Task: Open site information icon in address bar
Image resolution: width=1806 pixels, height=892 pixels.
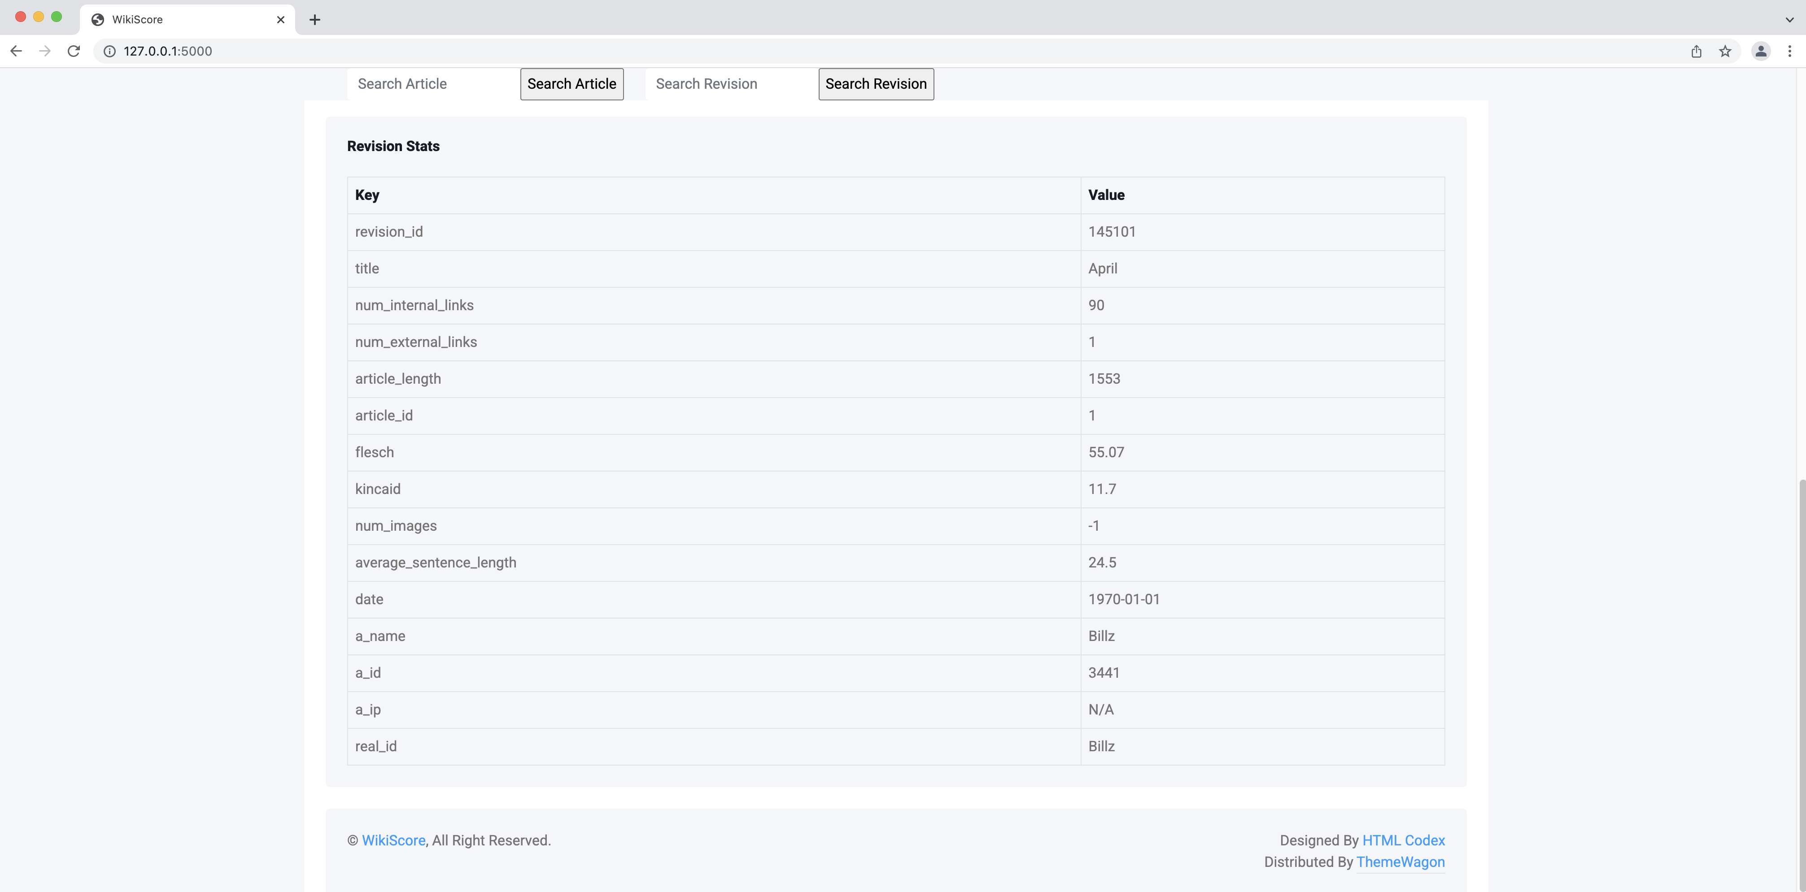Action: tap(109, 51)
